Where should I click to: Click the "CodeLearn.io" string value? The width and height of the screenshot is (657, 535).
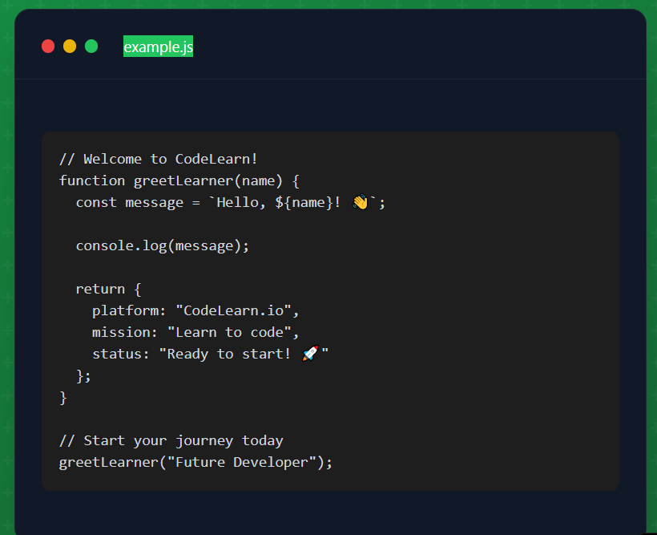pos(237,310)
